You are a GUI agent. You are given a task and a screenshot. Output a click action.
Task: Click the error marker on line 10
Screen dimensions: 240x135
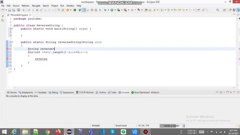[7, 49]
